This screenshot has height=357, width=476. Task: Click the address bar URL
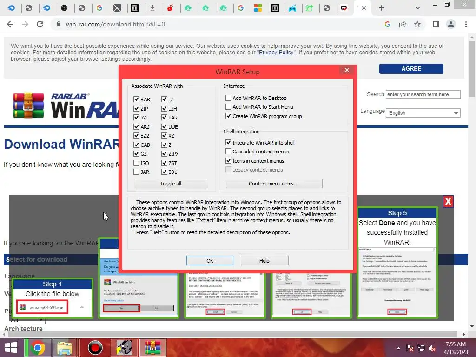[x=115, y=24]
